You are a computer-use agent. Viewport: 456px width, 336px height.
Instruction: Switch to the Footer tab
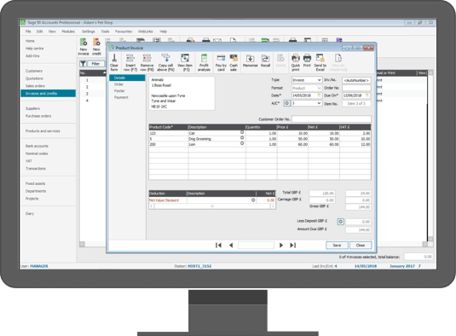point(119,90)
